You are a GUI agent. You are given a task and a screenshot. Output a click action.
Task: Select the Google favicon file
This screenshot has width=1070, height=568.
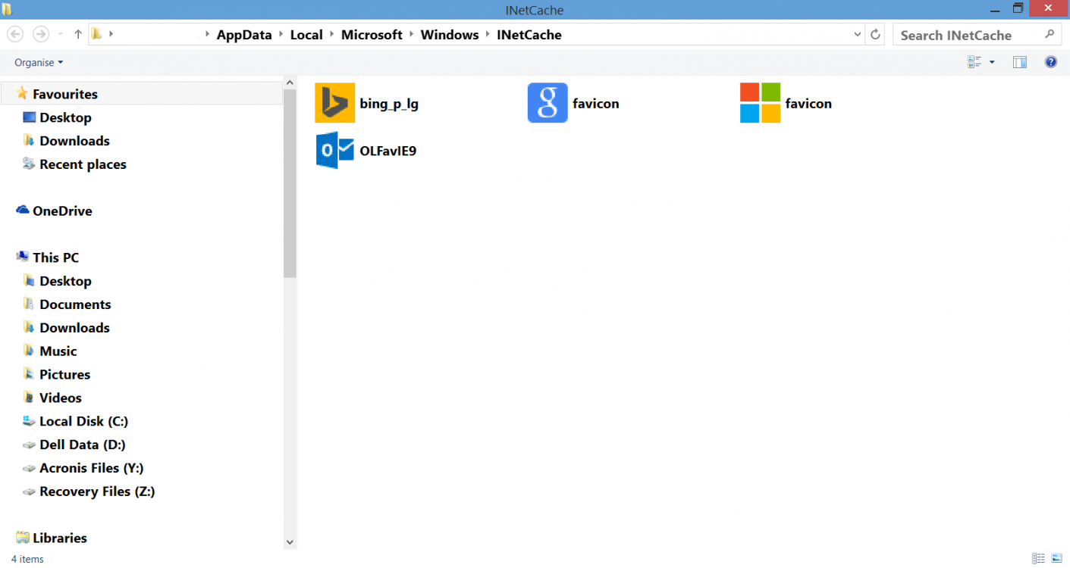tap(548, 102)
